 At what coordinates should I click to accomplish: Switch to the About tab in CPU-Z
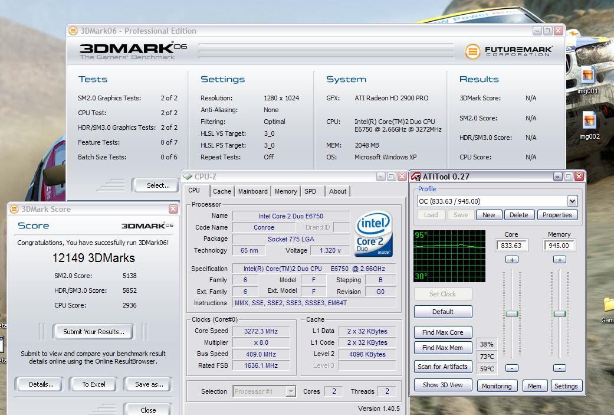(x=337, y=191)
